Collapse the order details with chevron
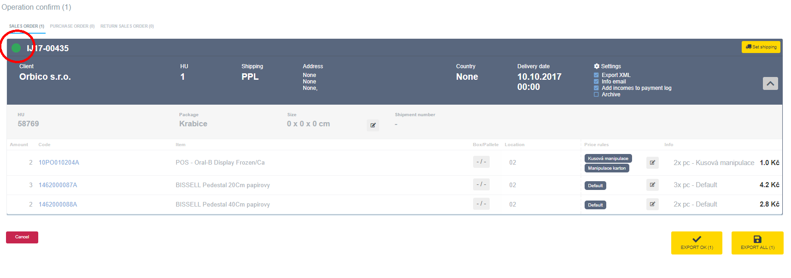The image size is (791, 278). [x=770, y=83]
